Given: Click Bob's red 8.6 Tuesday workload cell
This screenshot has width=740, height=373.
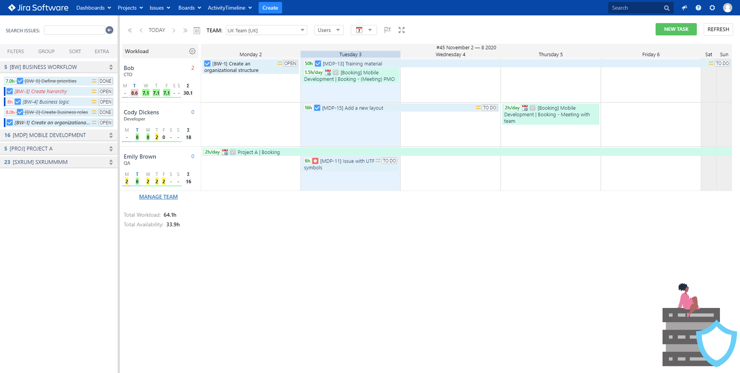Looking at the screenshot, I should 135,93.
